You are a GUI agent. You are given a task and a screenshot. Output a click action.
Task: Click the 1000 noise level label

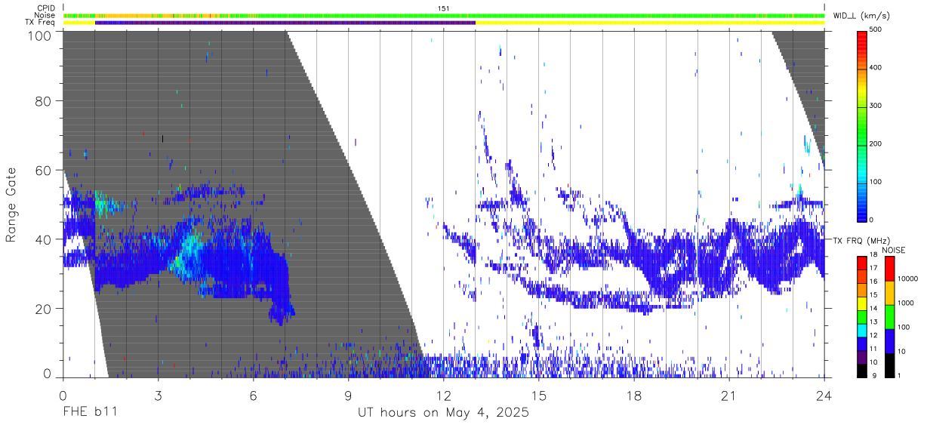click(x=905, y=303)
